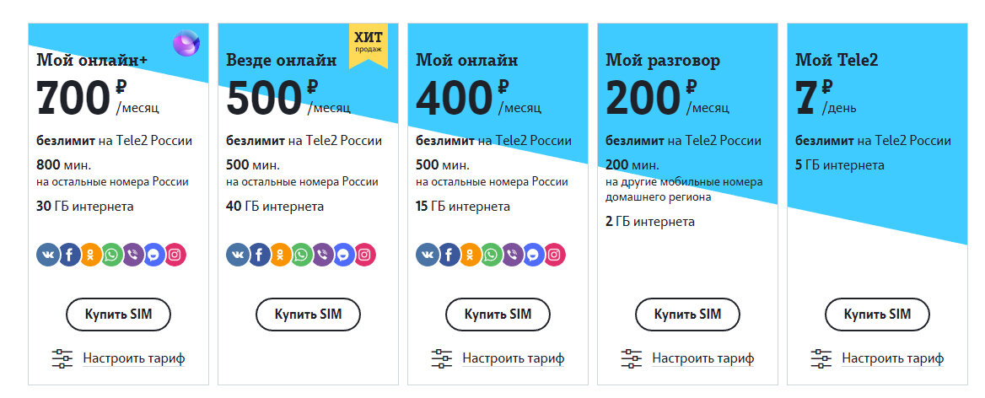Click sliders icon under Мой Tele2 card
985x398 pixels.
821,358
